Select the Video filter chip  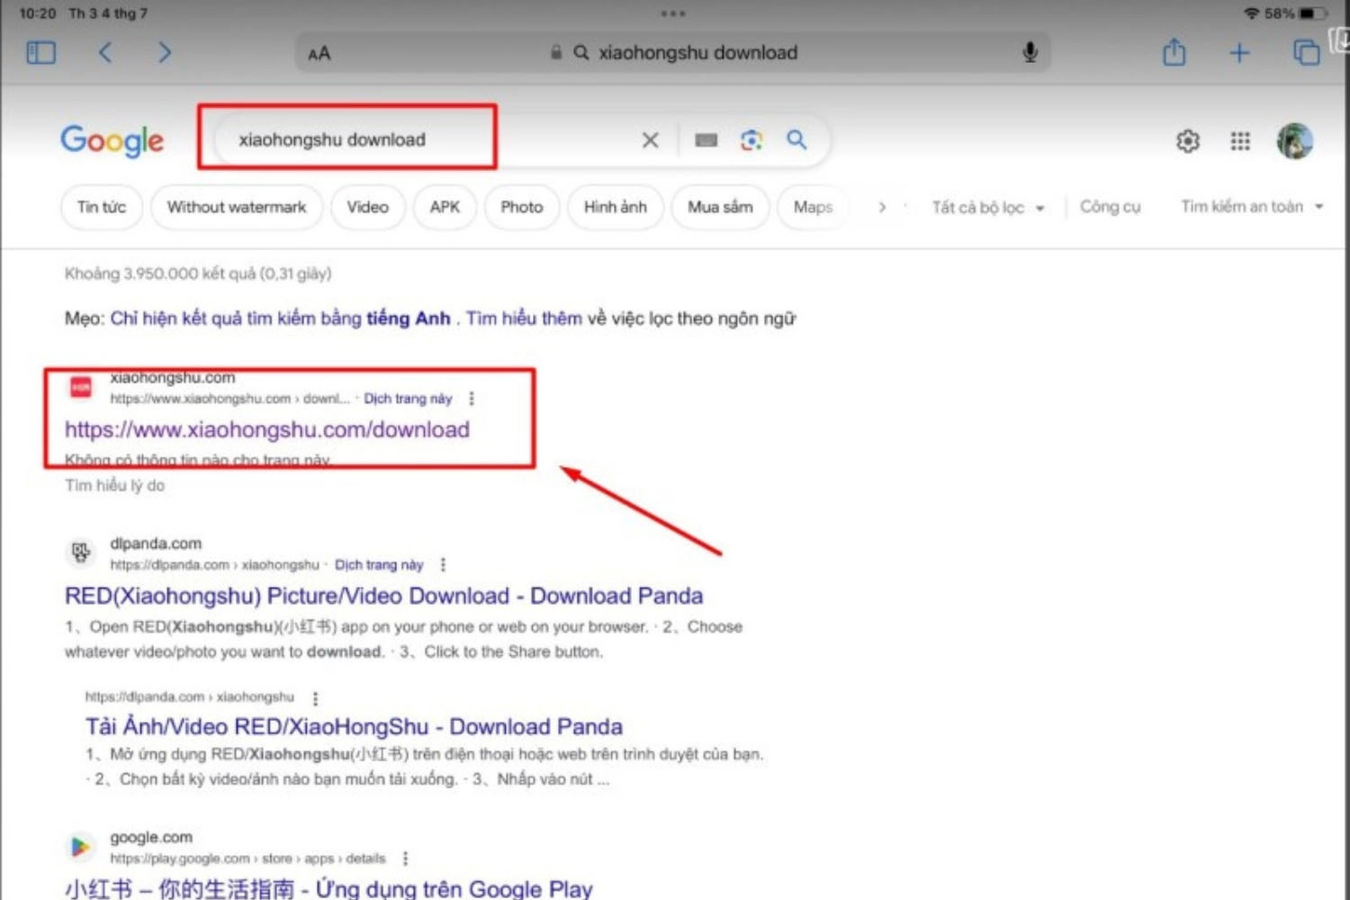coord(368,207)
